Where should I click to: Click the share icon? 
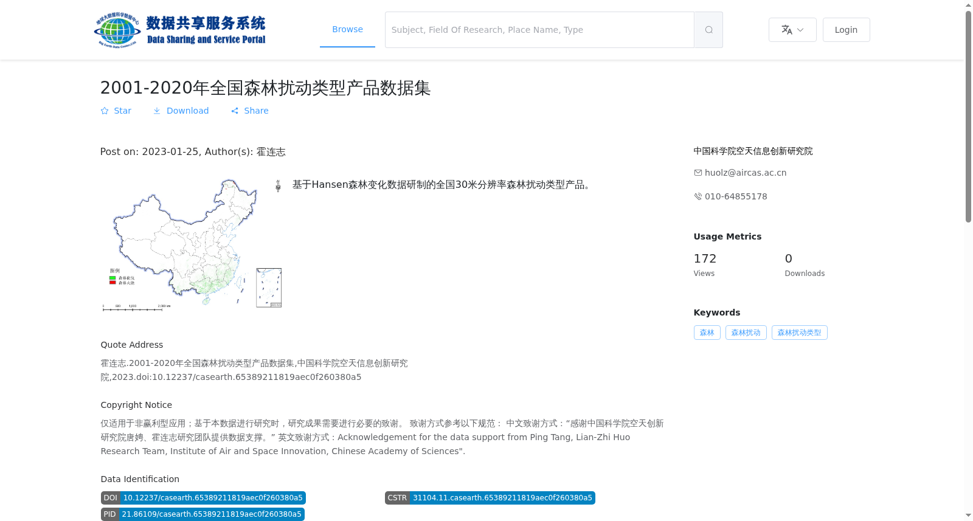235,111
